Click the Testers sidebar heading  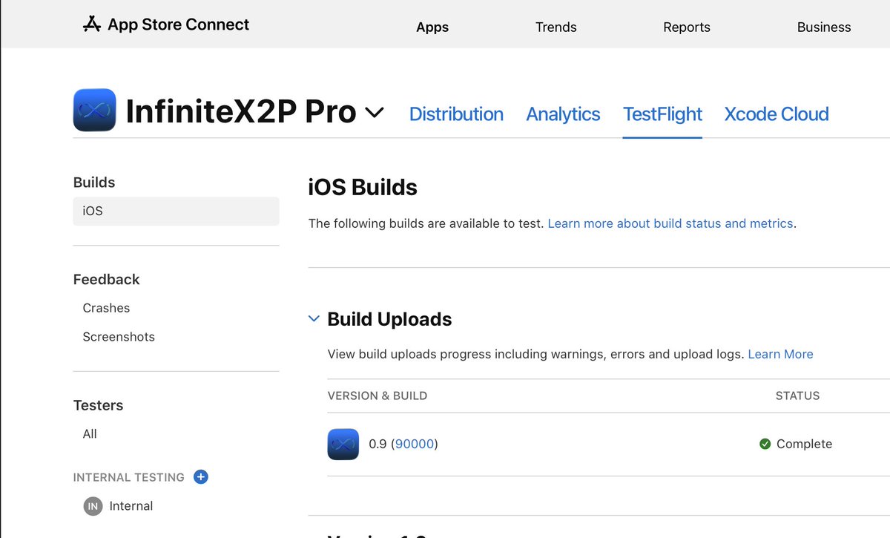[x=98, y=405]
